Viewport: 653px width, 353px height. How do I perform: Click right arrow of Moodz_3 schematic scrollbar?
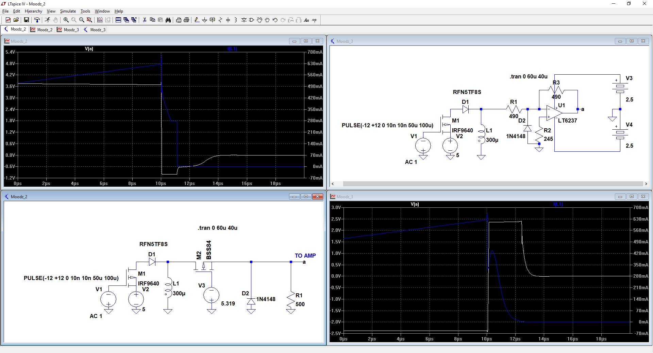click(646, 184)
